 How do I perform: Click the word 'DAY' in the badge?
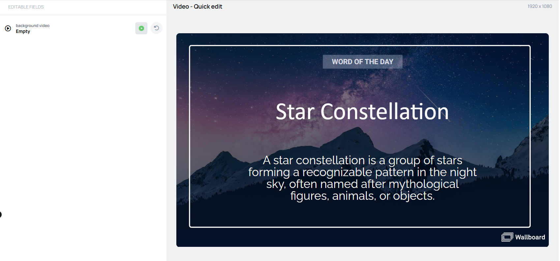click(x=387, y=62)
